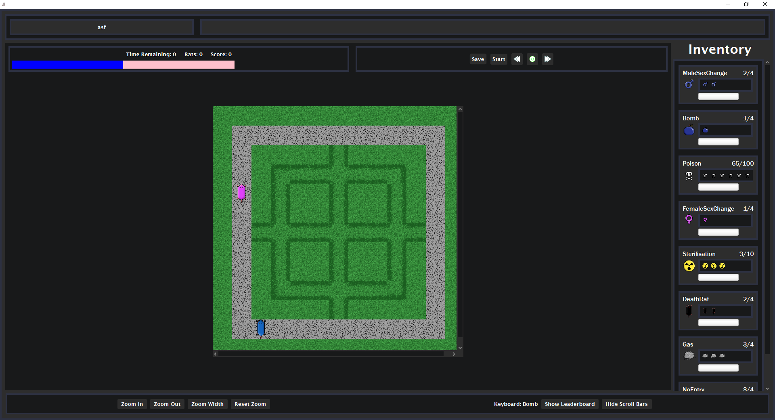Viewport: 775px width, 420px height.
Task: Click Hide Scroll Bars
Action: [x=626, y=404]
